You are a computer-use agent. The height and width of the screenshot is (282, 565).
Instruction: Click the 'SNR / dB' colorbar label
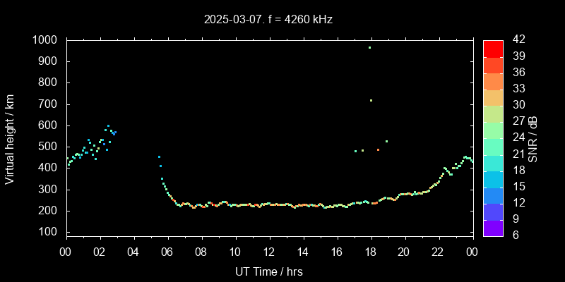click(533, 138)
